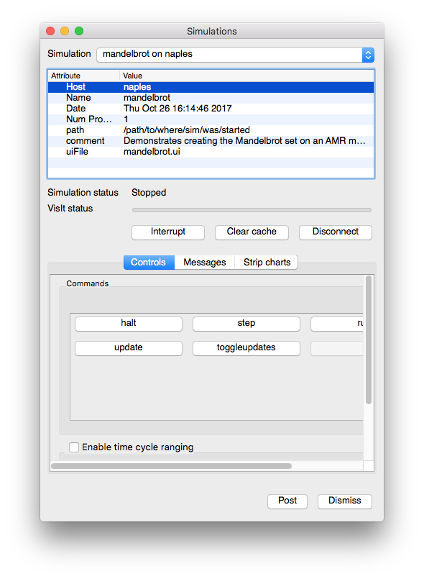Click the VisIt status progress bar
This screenshot has height=579, width=424.
(x=252, y=210)
